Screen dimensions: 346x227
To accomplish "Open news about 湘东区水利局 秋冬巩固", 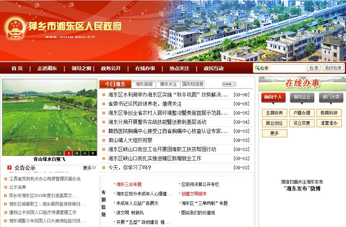I will 168,95.
